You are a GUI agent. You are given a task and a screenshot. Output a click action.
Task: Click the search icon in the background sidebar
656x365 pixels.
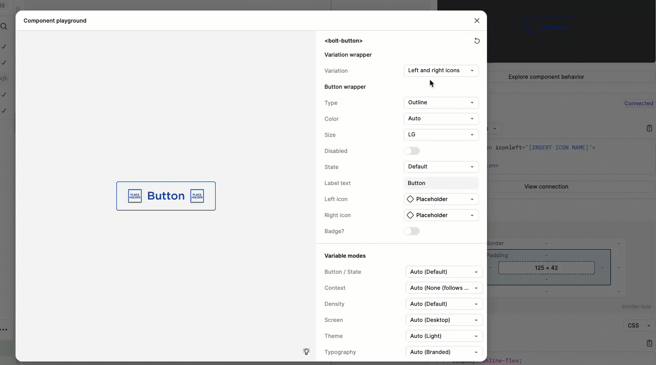pyautogui.click(x=4, y=27)
